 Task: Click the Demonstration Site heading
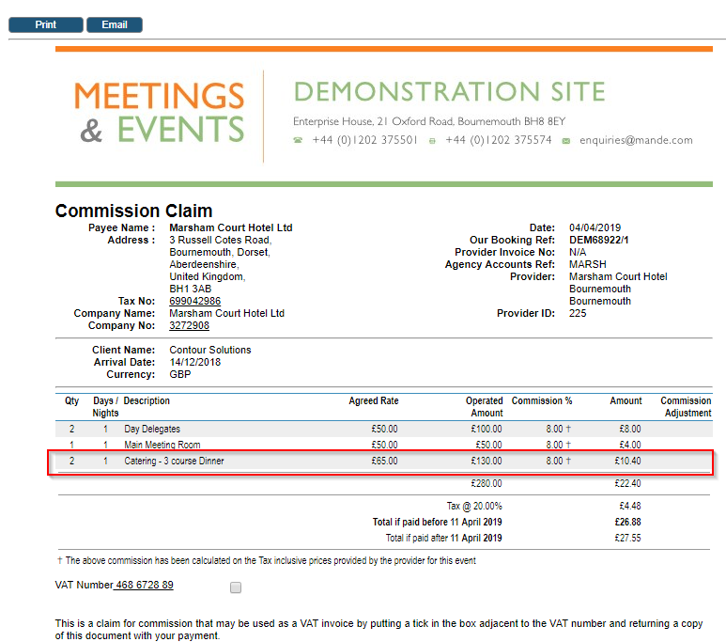tap(450, 91)
